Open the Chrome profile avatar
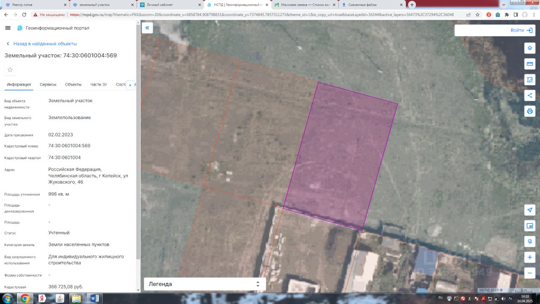The width and height of the screenshot is (540, 304). pos(525,14)
